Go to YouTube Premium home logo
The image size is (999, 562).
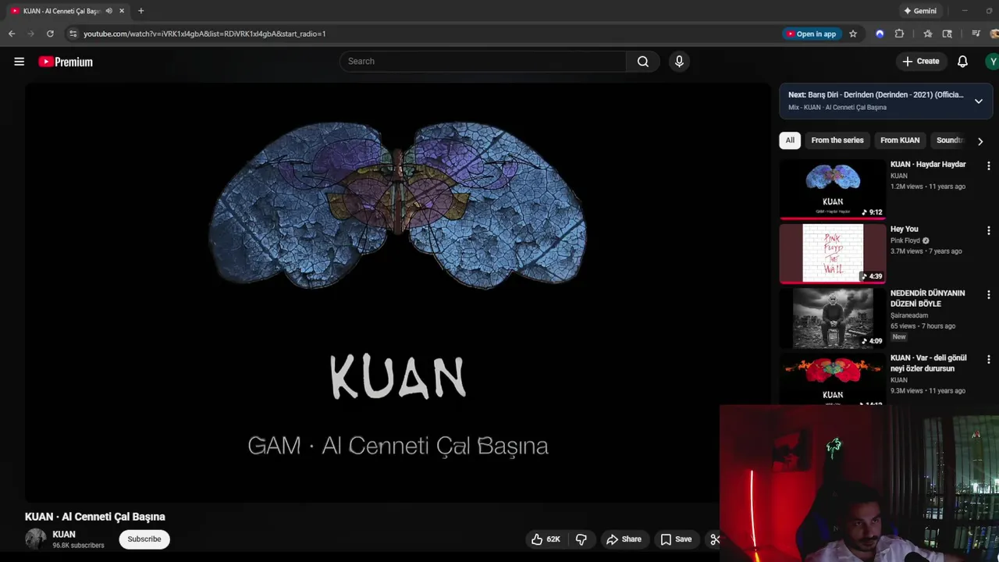pyautogui.click(x=66, y=62)
